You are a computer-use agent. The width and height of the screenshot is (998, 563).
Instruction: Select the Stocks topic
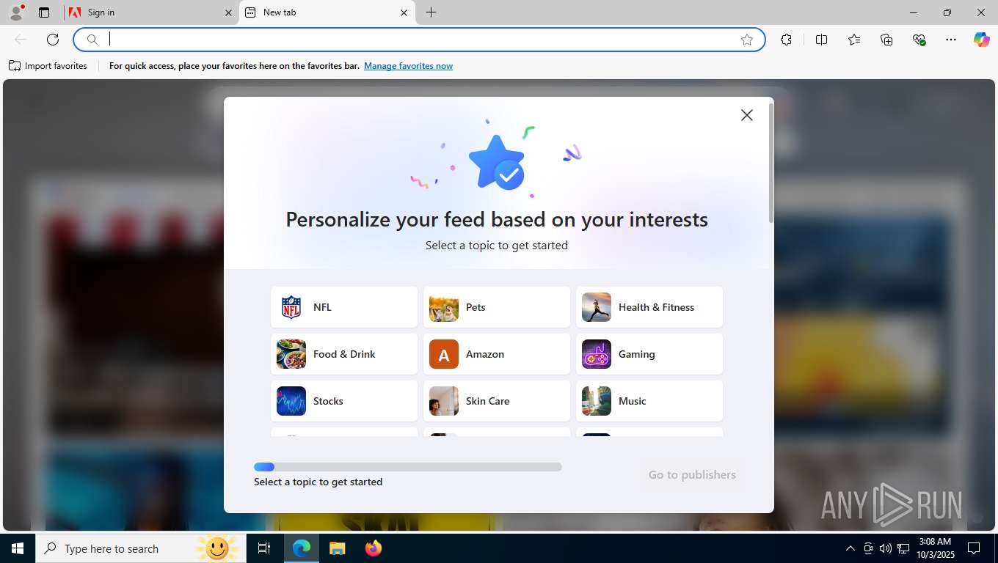344,401
